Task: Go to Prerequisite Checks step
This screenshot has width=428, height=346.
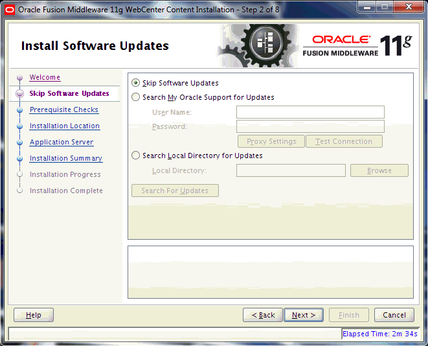Action: (64, 110)
